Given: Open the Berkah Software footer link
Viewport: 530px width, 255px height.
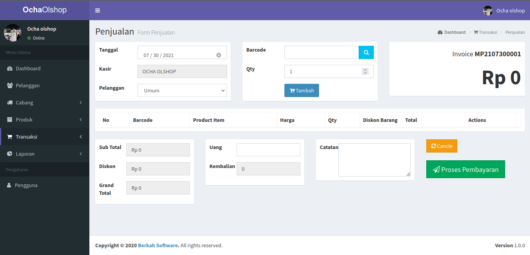Looking at the screenshot, I should [x=158, y=246].
